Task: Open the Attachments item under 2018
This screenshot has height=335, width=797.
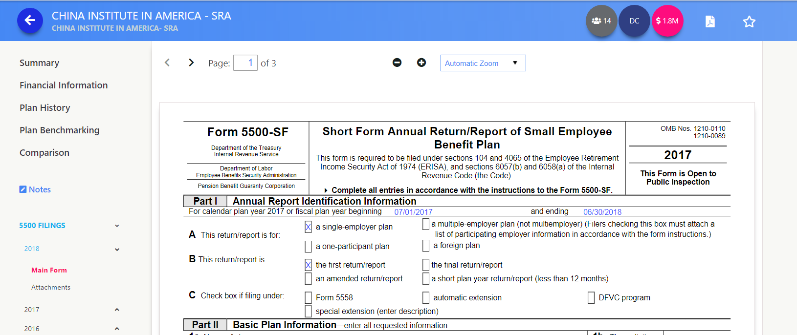Action: (51, 288)
